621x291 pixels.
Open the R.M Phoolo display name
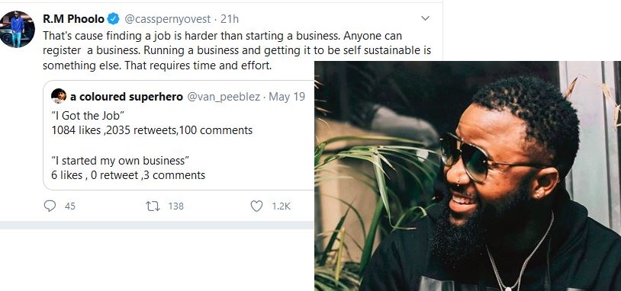click(74, 18)
